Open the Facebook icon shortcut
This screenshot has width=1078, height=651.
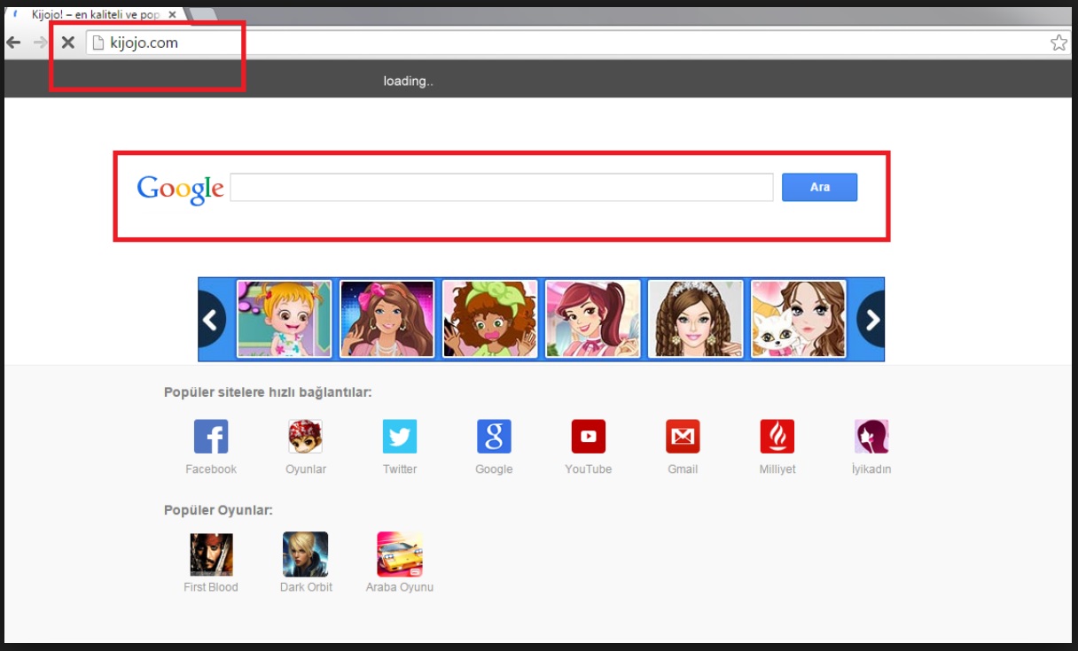(211, 436)
